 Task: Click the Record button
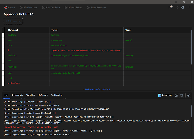pos(10,8)
